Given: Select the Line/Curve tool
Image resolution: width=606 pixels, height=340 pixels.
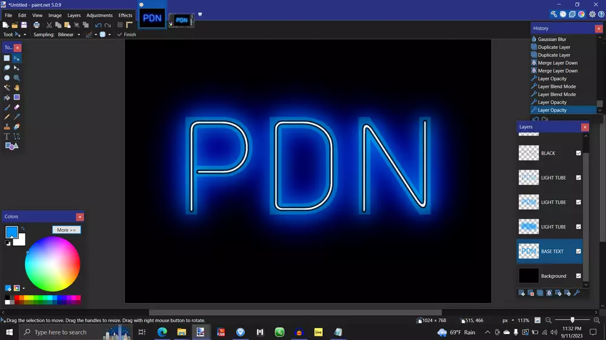Looking at the screenshot, I should 16,136.
